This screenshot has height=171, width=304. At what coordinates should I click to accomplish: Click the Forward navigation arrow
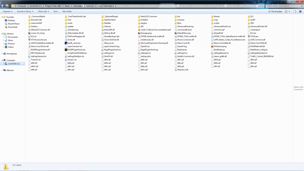point(7,6)
